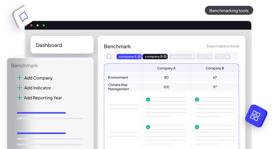Viewport: 276px width, 149px height.
Task: Click the Company B column header
Action: pyautogui.click(x=215, y=68)
